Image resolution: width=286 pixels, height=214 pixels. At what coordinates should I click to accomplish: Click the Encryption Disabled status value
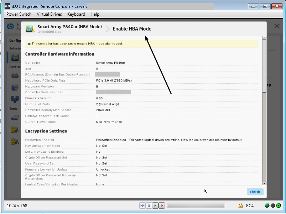point(169,140)
